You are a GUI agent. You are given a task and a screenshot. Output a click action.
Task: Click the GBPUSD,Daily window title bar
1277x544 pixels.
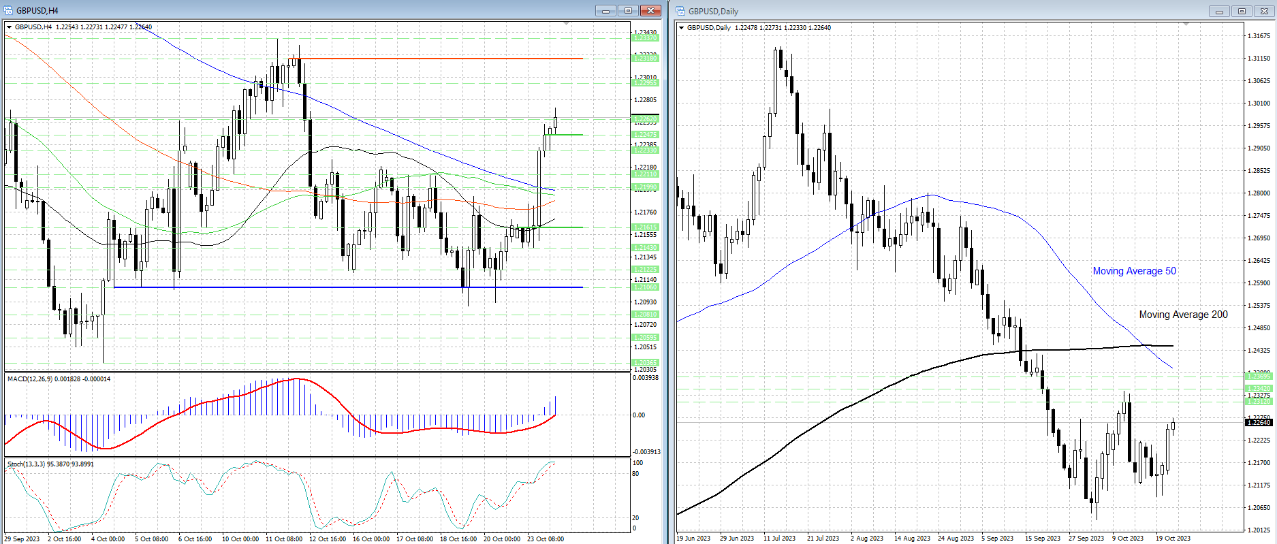(x=953, y=11)
